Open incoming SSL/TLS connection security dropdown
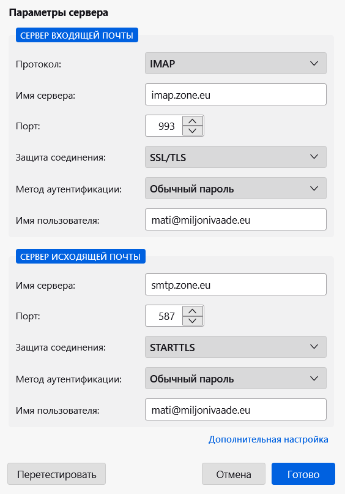This screenshot has width=345, height=494. (236, 157)
